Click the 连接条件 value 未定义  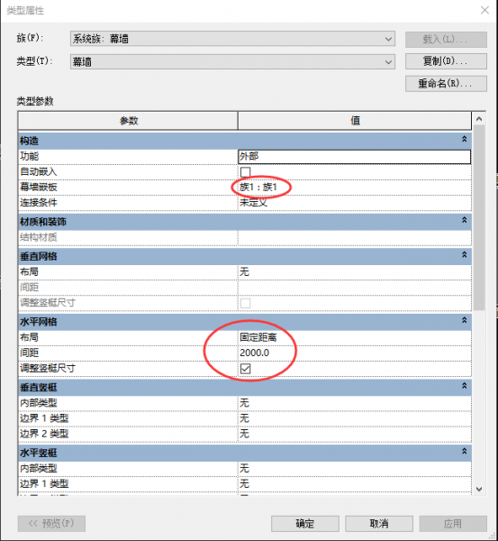point(254,203)
